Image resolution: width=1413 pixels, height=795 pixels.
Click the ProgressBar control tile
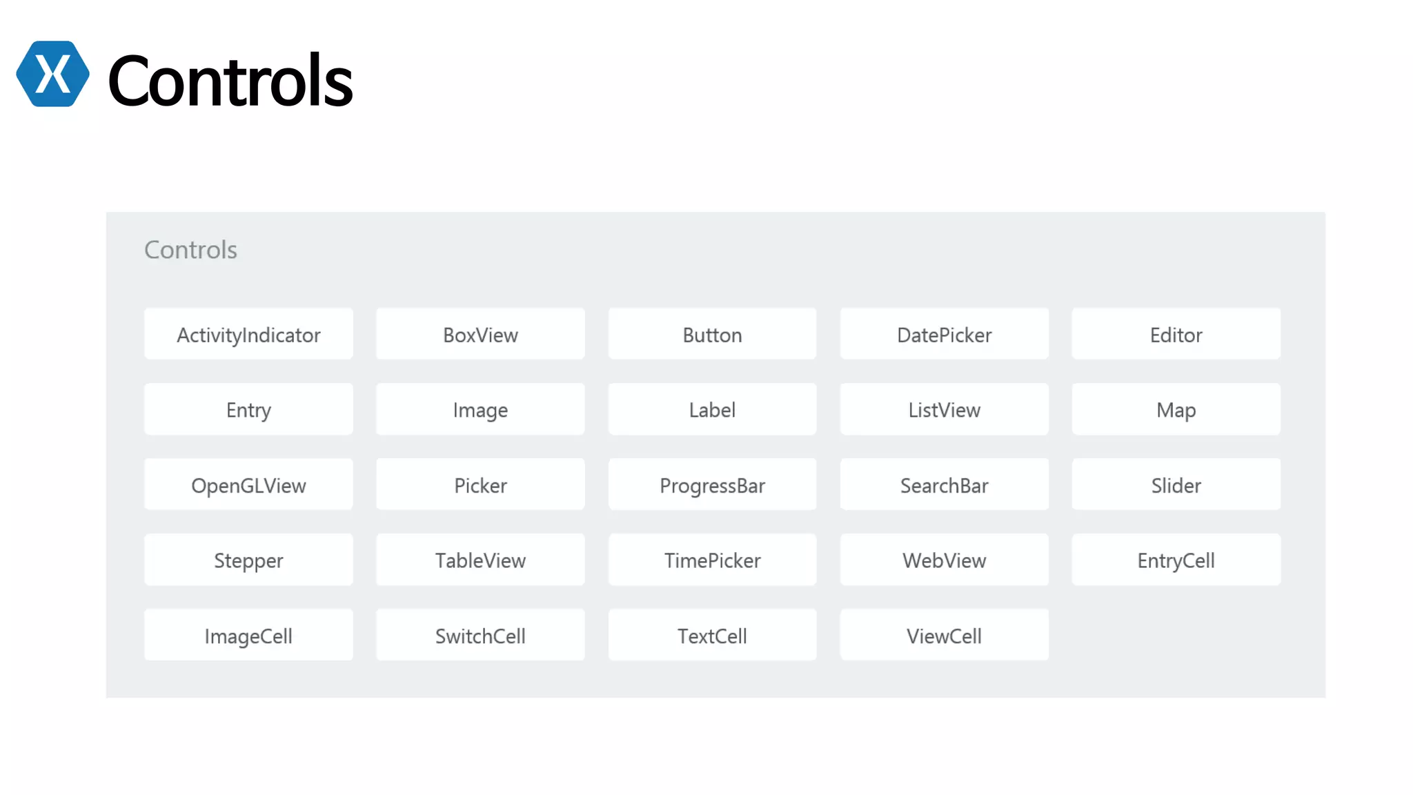click(x=712, y=485)
